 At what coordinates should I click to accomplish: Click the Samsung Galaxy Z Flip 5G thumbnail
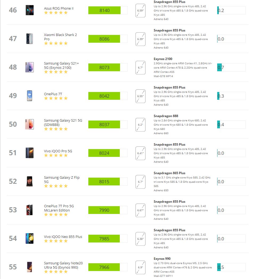click(30, 181)
